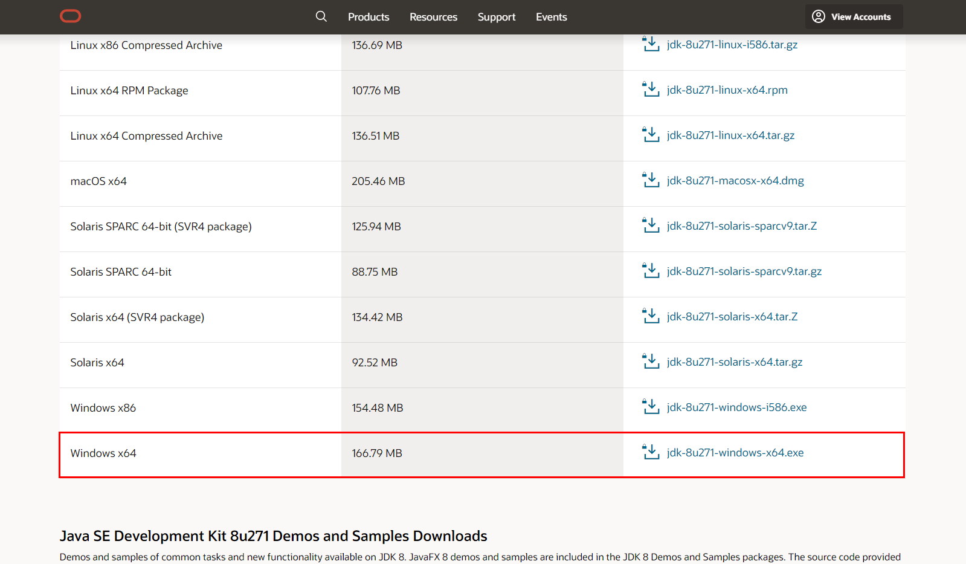
Task: Open the Products menu
Action: (x=369, y=17)
